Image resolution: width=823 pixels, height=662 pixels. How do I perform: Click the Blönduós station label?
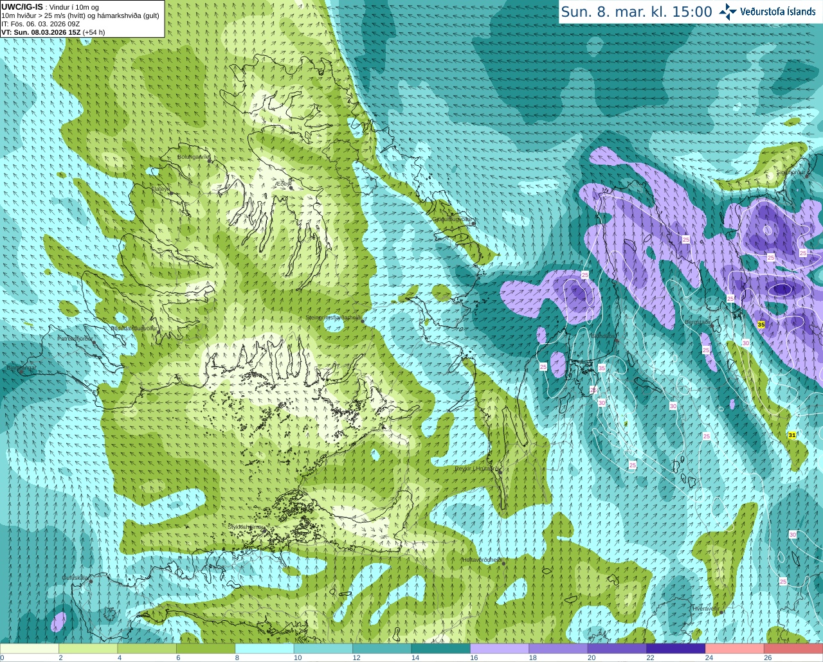602,335
